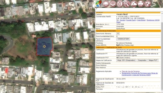Open the Hoja: 051 (Guaynabo) map
Viewport: 163px width, 93px height.
point(126,60)
